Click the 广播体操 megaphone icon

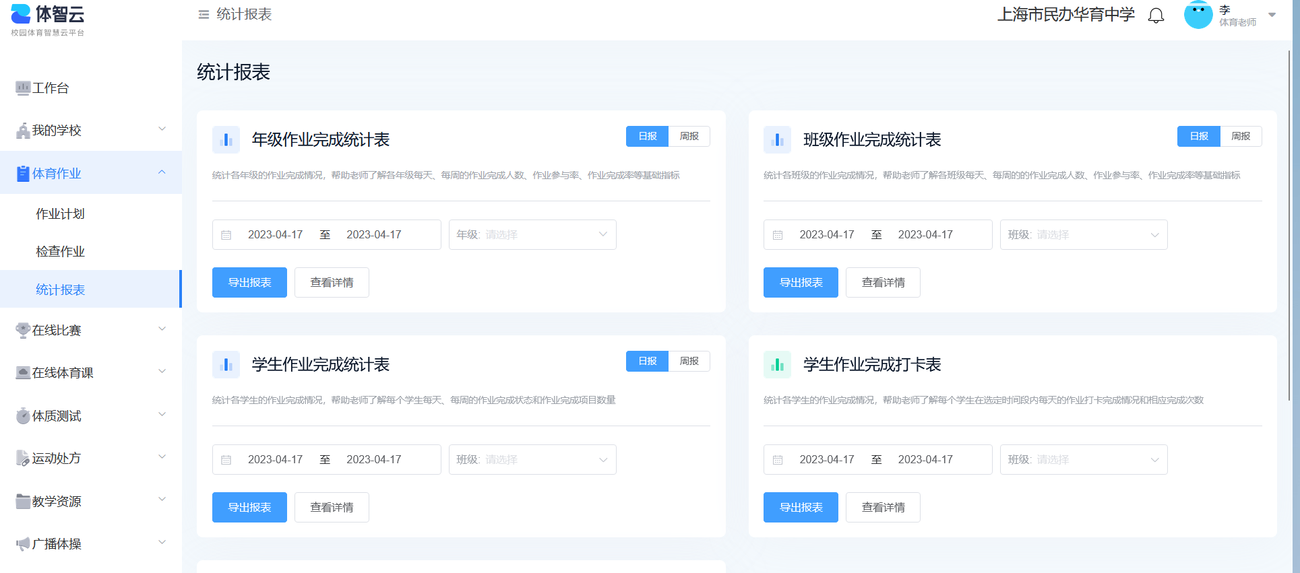23,544
